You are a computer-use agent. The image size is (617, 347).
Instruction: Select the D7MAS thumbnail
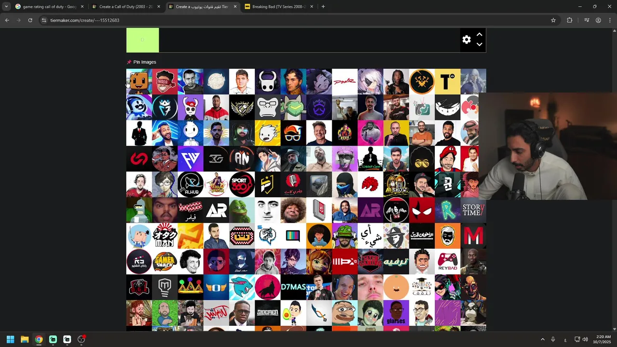293,287
